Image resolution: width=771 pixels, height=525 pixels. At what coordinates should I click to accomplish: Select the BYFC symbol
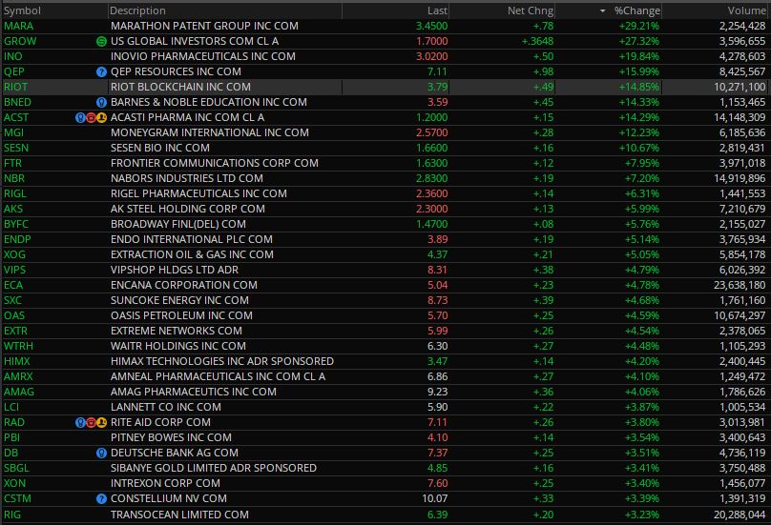(16, 224)
